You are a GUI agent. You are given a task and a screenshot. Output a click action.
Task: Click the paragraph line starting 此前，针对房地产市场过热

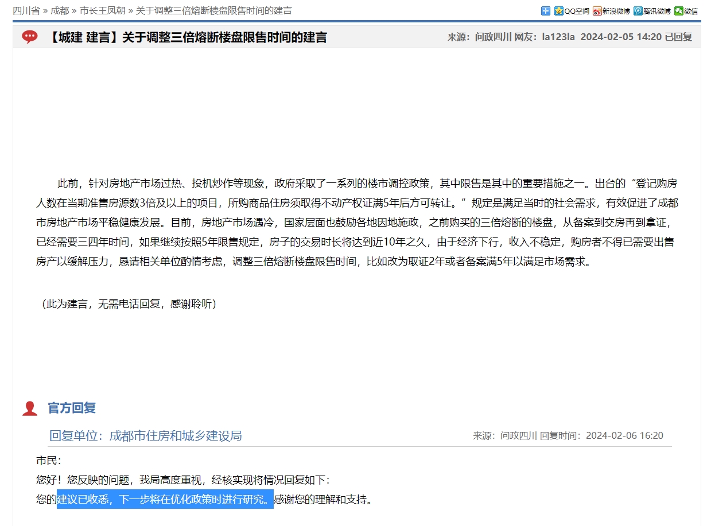click(367, 184)
